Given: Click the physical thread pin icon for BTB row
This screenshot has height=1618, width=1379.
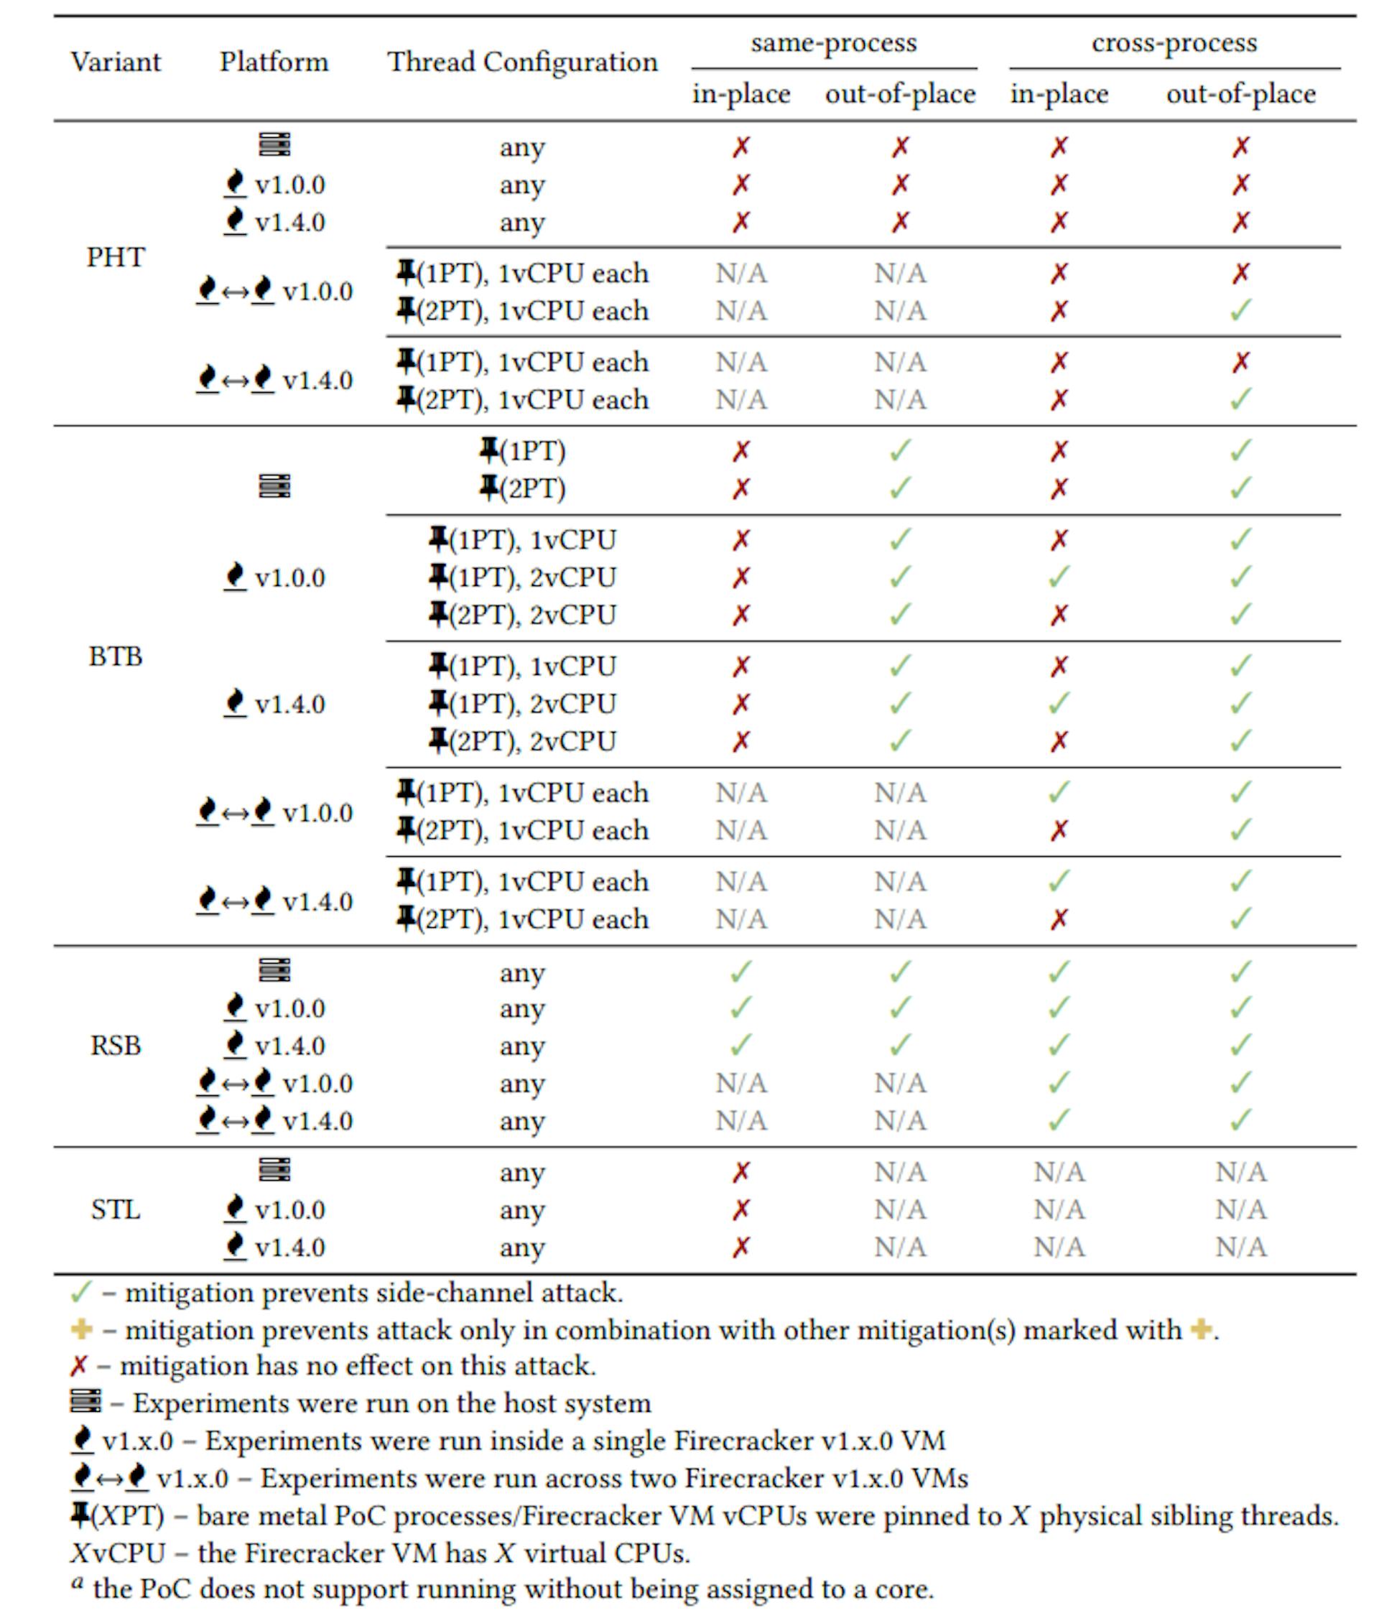Looking at the screenshot, I should point(437,455).
